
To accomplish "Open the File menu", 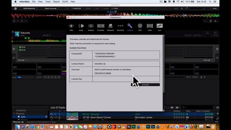I will [x=34, y=1].
